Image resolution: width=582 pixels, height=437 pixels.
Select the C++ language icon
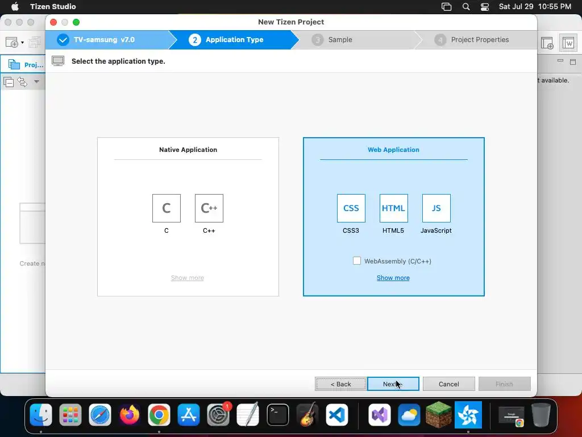pos(209,208)
